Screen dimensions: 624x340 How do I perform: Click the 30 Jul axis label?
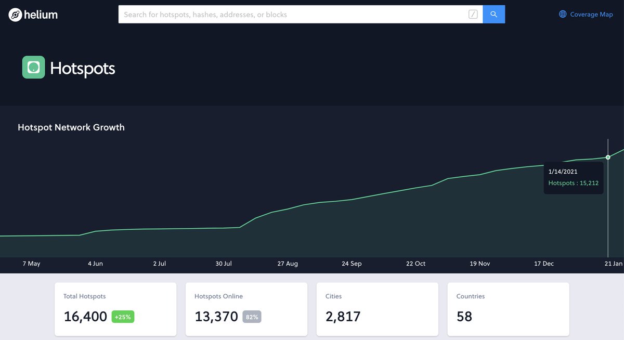coord(224,264)
